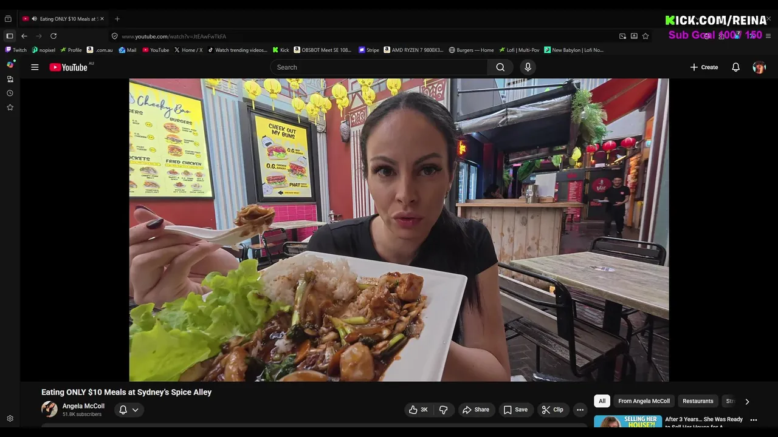778x437 pixels.
Task: Go back to the previous page
Action: click(x=24, y=36)
